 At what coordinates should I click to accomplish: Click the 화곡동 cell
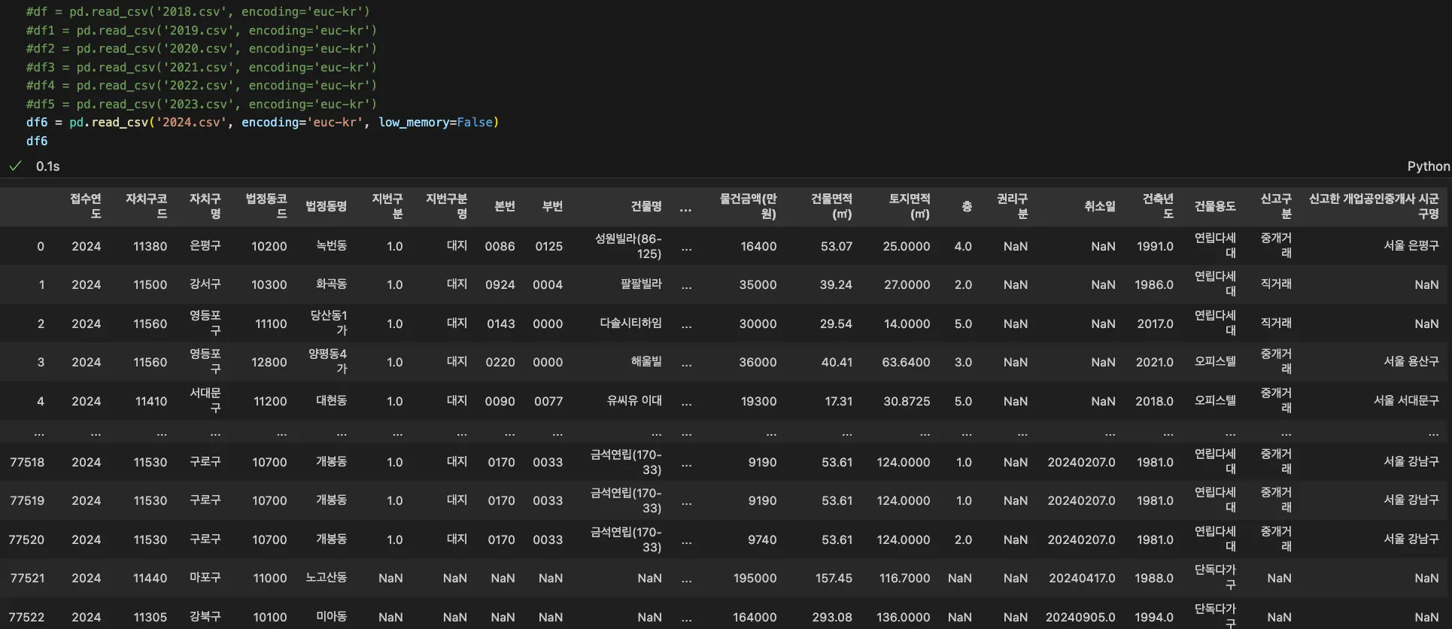click(x=331, y=284)
